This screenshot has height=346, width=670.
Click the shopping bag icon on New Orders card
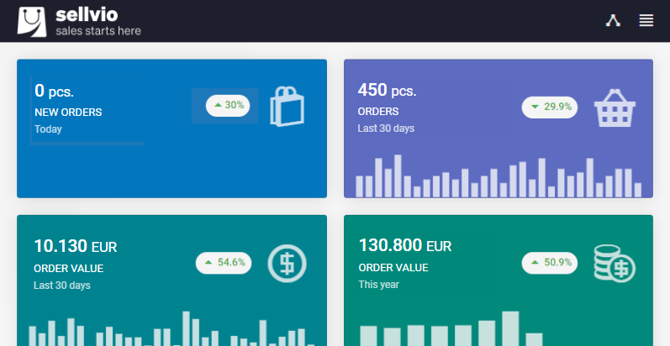pyautogui.click(x=288, y=106)
